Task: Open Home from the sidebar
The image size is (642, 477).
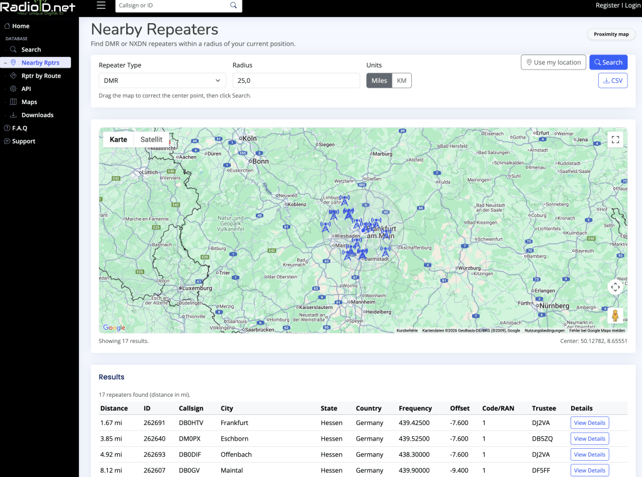Action: 21,26
